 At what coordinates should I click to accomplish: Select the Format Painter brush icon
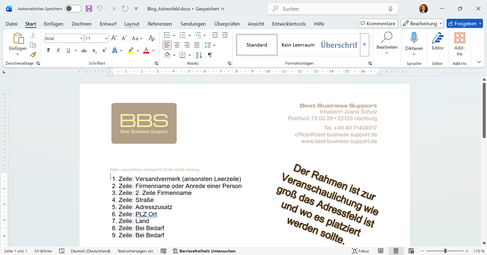click(33, 54)
